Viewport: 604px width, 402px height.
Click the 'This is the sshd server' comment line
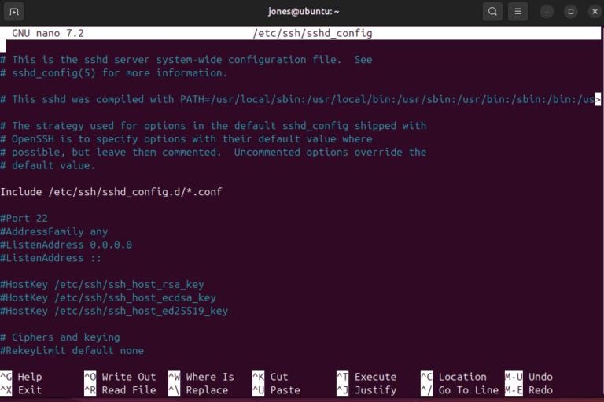(x=186, y=59)
